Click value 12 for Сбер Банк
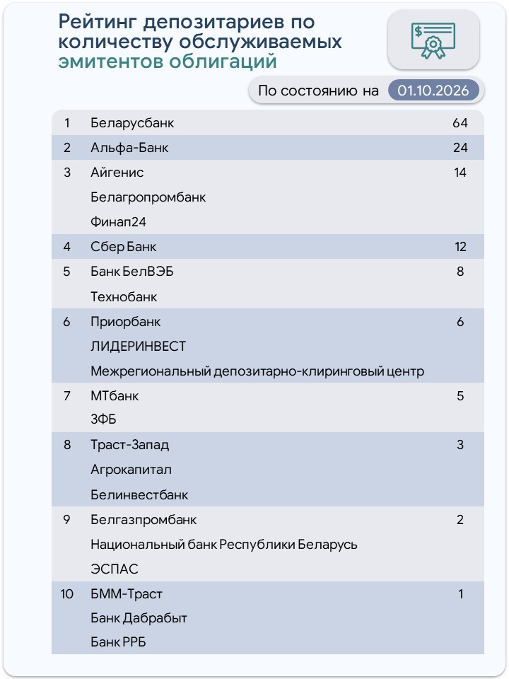Image resolution: width=509 pixels, height=679 pixels. pyautogui.click(x=460, y=247)
